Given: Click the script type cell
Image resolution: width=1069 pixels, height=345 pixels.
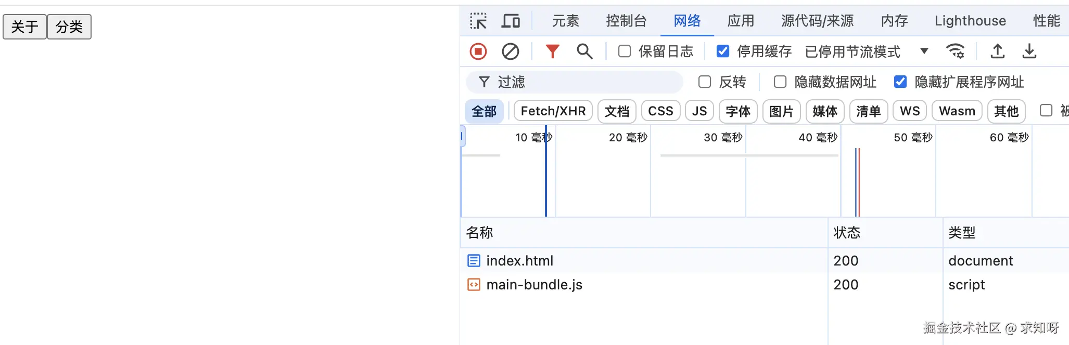Looking at the screenshot, I should [x=966, y=285].
